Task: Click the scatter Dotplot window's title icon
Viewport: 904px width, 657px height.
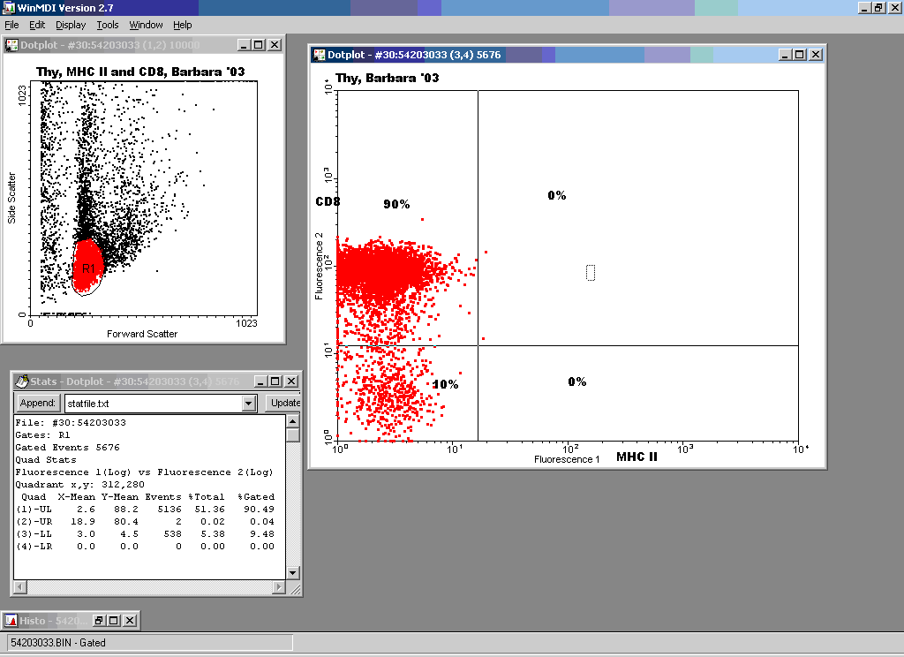Action: click(x=12, y=45)
